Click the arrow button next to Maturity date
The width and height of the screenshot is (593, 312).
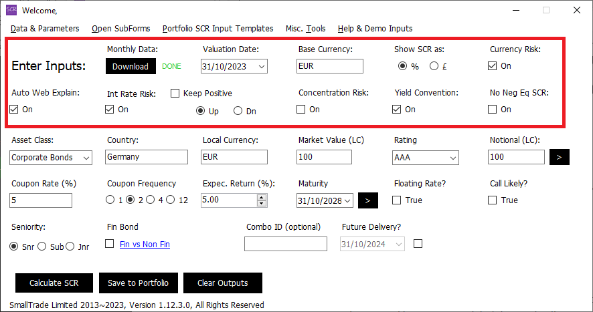pyautogui.click(x=368, y=200)
